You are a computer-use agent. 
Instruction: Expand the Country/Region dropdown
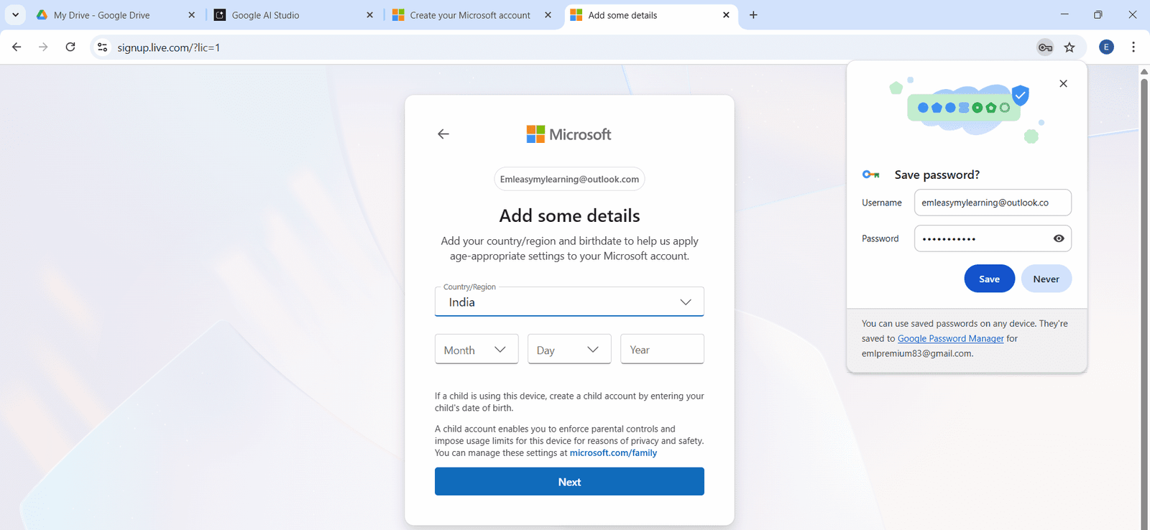(x=569, y=302)
